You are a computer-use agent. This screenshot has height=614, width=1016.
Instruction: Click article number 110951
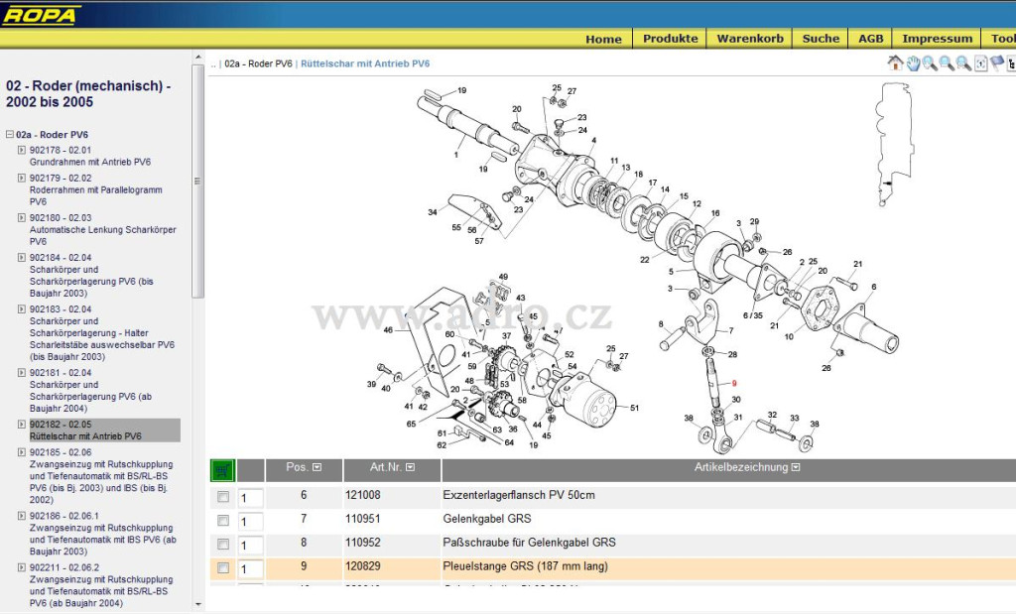[363, 519]
